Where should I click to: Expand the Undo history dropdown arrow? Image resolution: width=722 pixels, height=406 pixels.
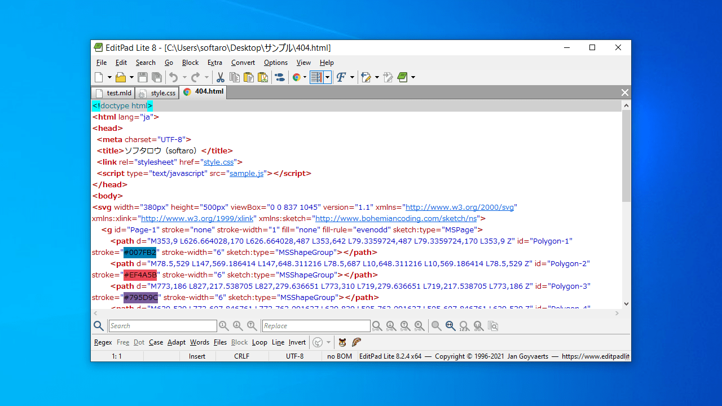click(184, 77)
